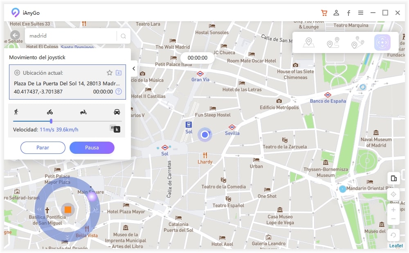Click the Casa Museo Lope de Vega marker
Screen dimensions: 409x253
[280, 210]
